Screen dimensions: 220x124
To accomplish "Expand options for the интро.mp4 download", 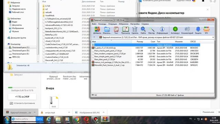I will (x=69, y=112).
